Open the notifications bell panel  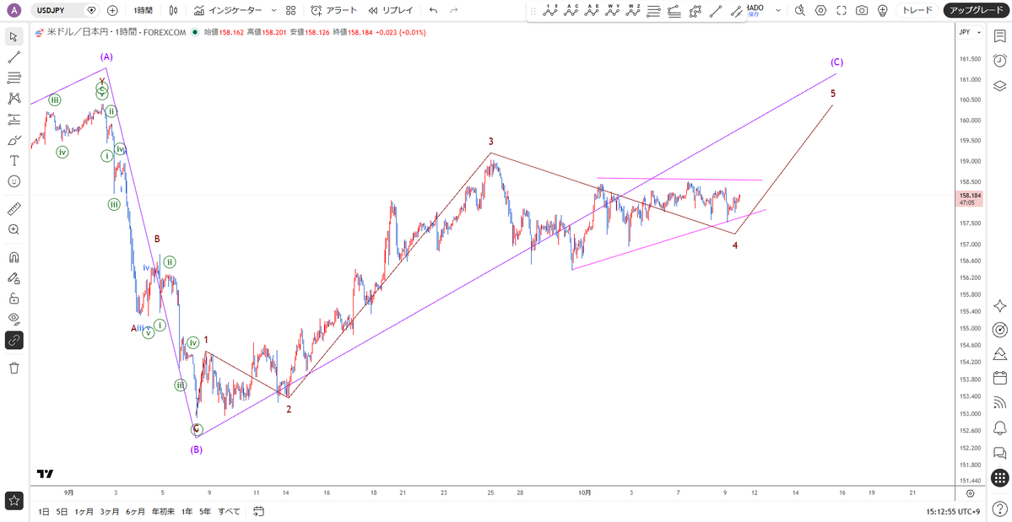click(999, 428)
